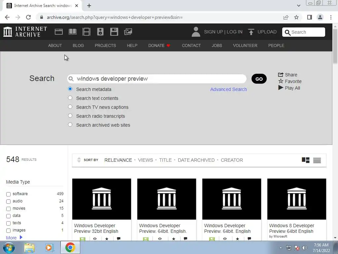The height and width of the screenshot is (254, 338).
Task: Check the data media type filter
Action: pos(8,216)
